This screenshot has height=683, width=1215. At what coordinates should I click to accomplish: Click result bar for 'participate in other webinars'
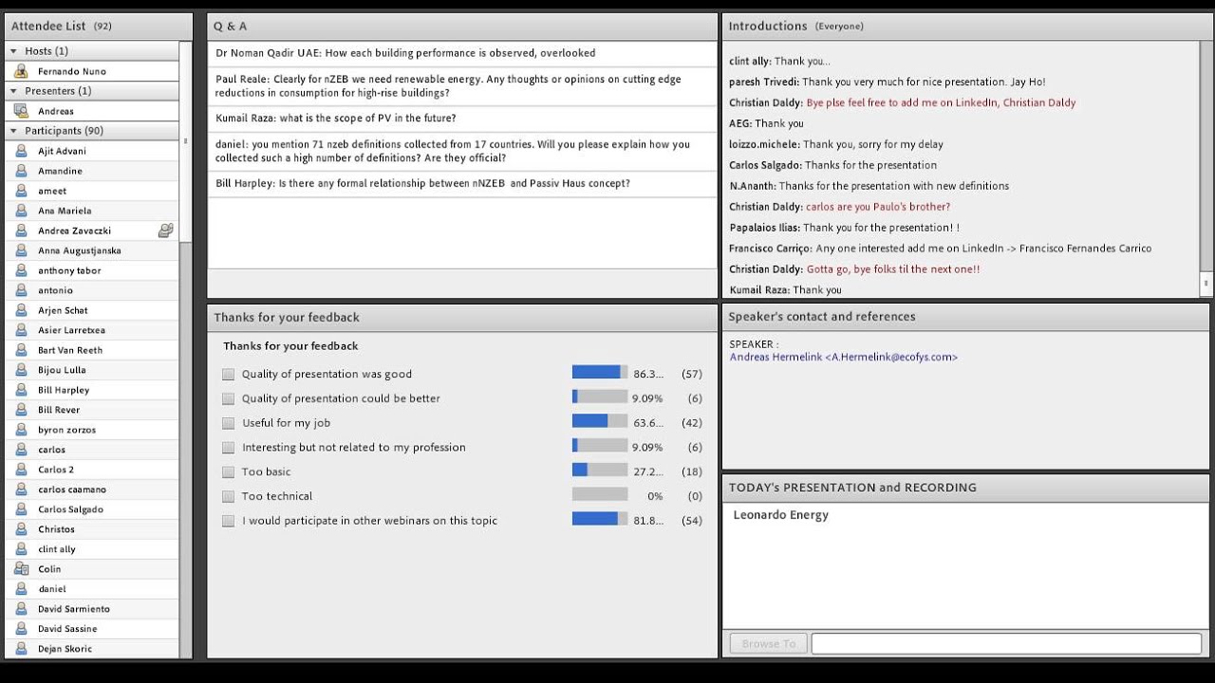599,520
